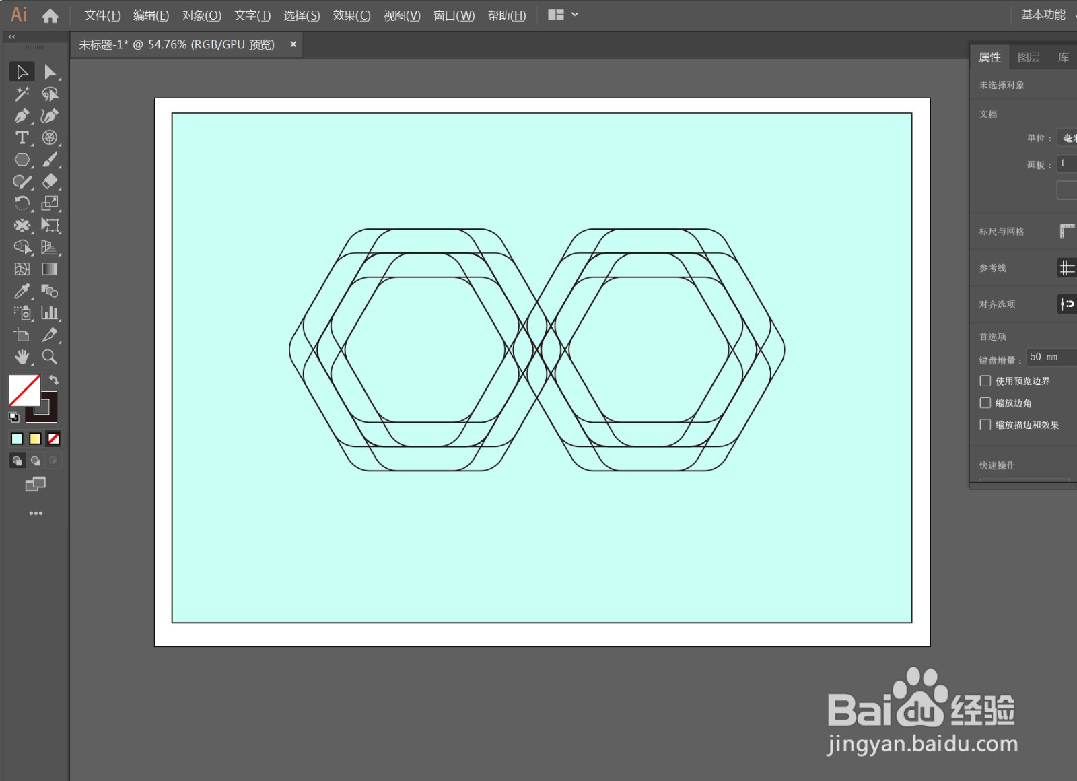The height and width of the screenshot is (781, 1077).
Task: Activate the Scale tool
Action: 50,203
